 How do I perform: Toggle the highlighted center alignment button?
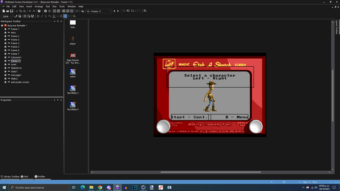(x=65, y=16)
